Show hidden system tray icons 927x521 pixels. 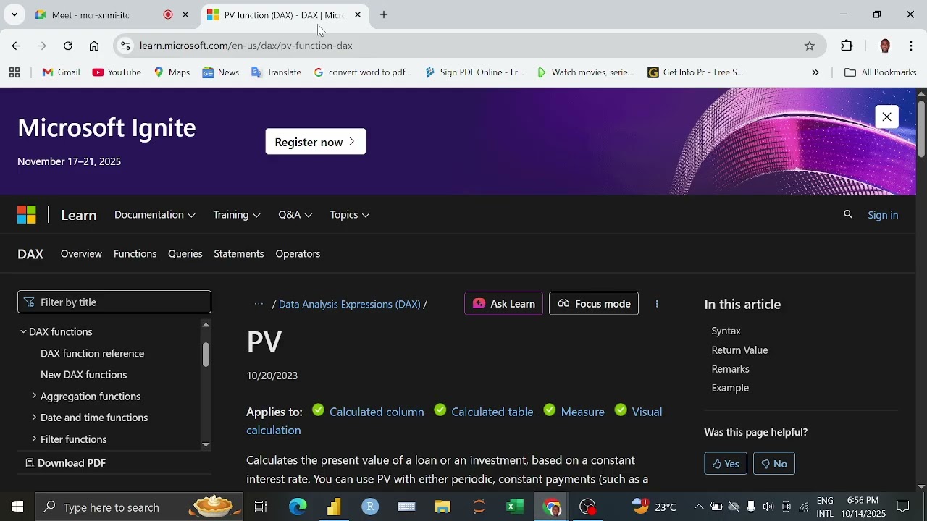(x=698, y=507)
